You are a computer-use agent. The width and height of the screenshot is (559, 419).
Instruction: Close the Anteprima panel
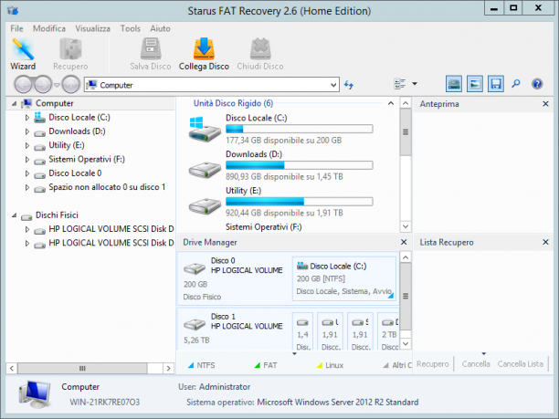tap(545, 104)
